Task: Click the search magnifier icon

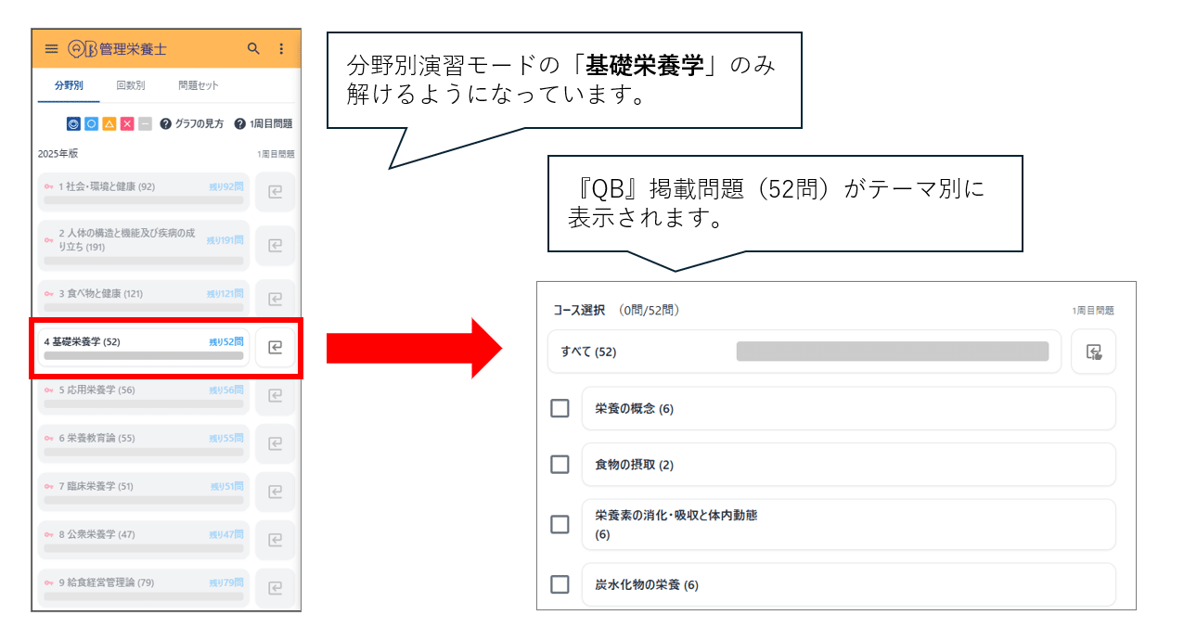Action: (253, 49)
